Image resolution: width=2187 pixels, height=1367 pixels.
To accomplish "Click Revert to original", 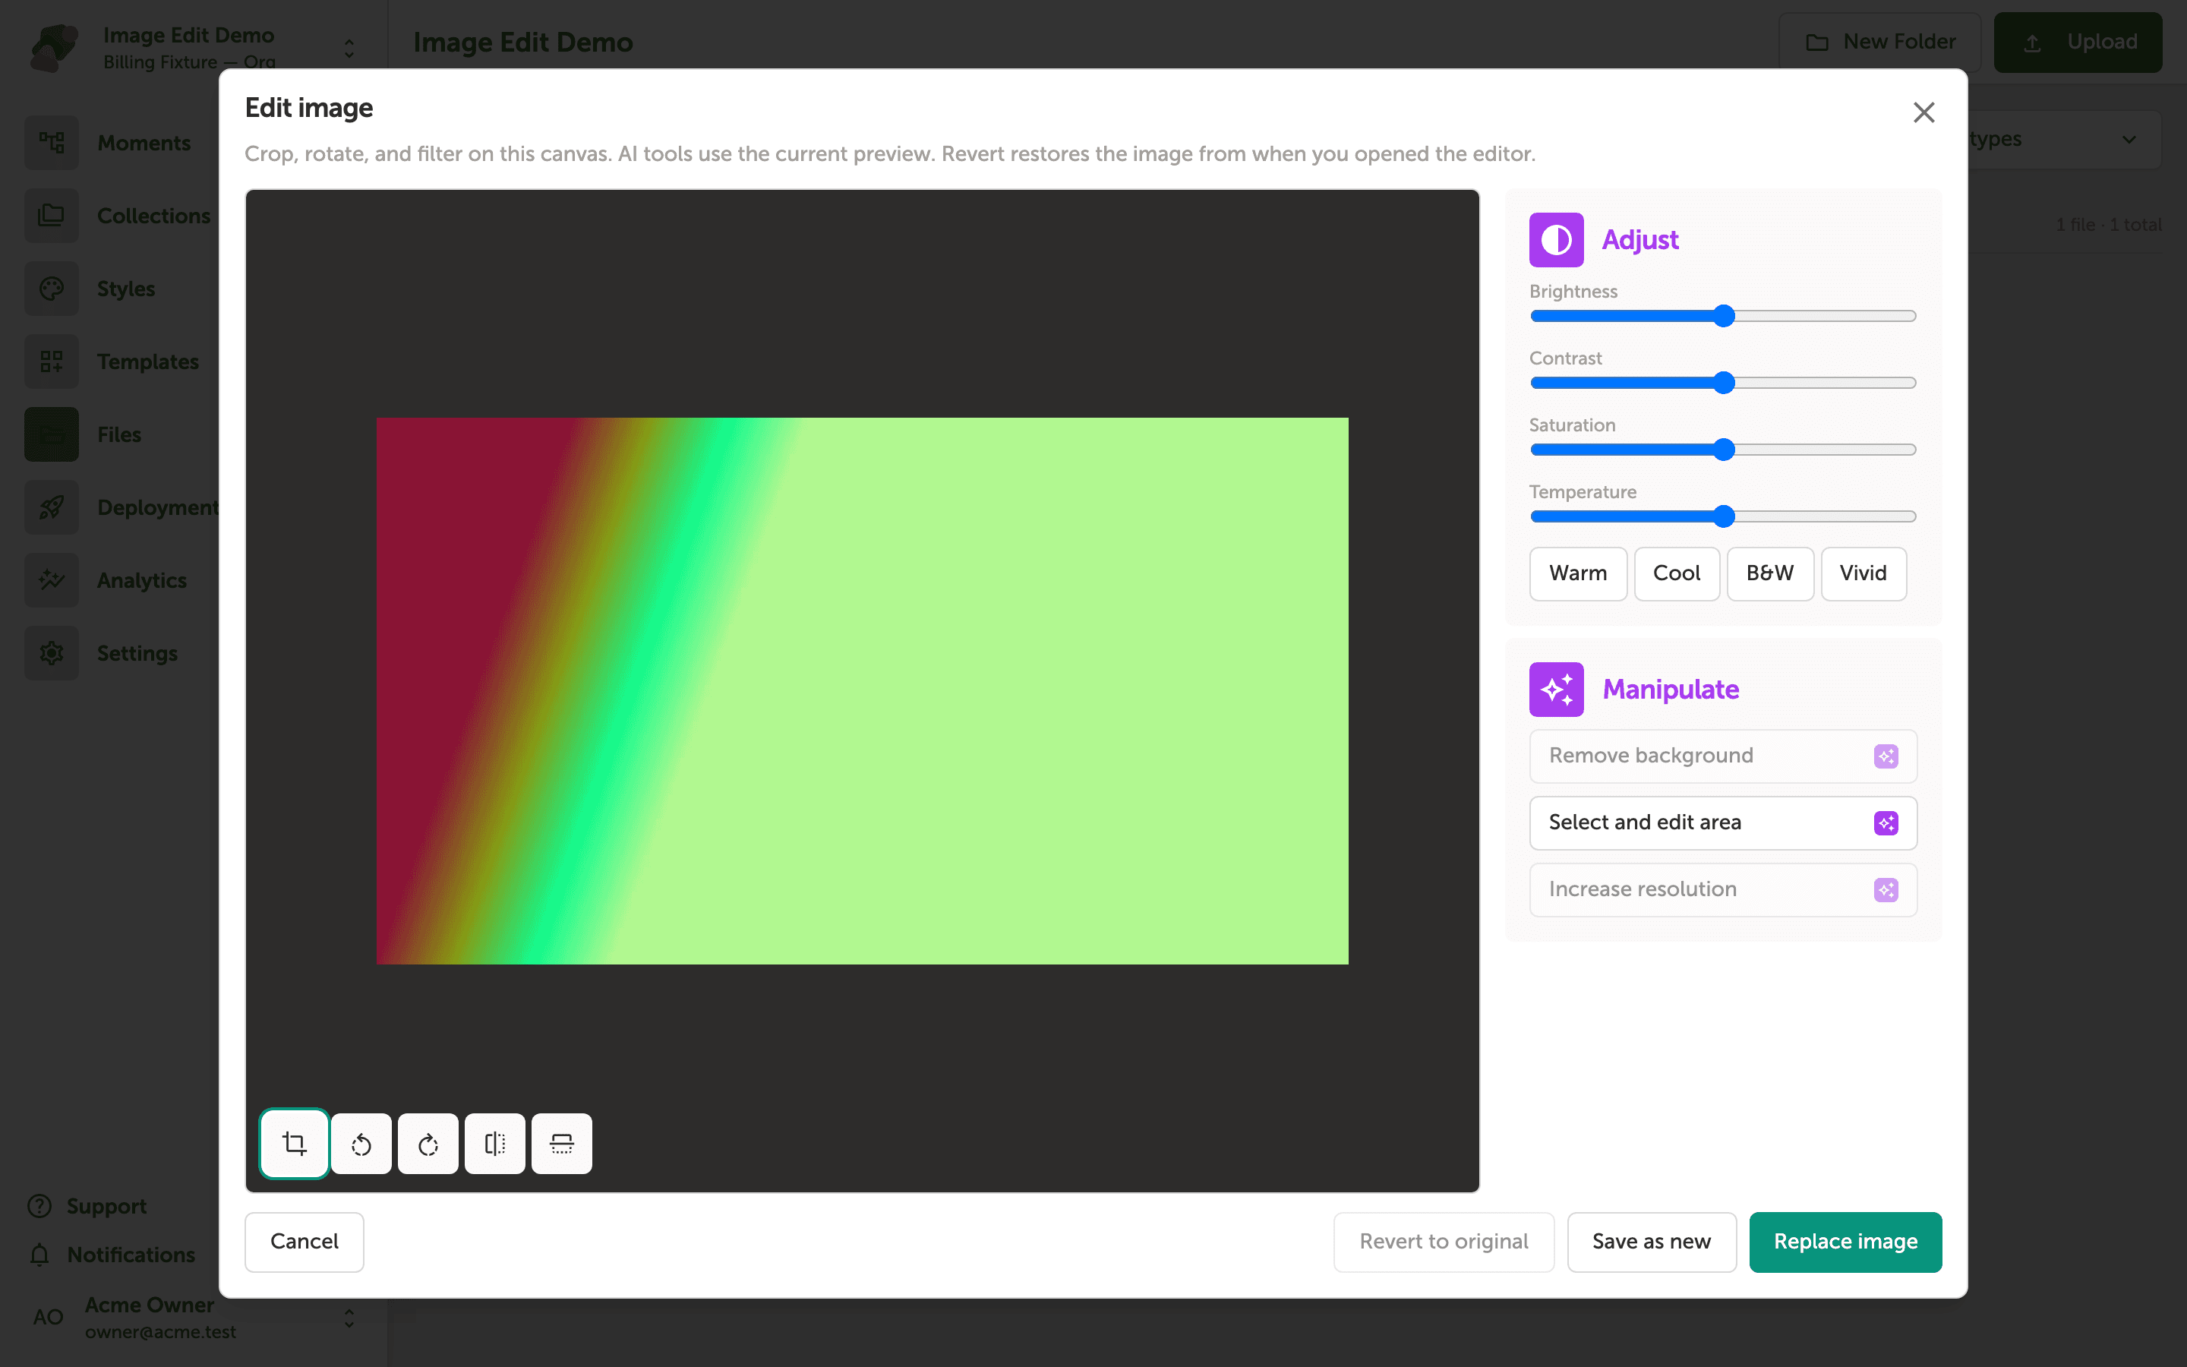I will tap(1444, 1242).
